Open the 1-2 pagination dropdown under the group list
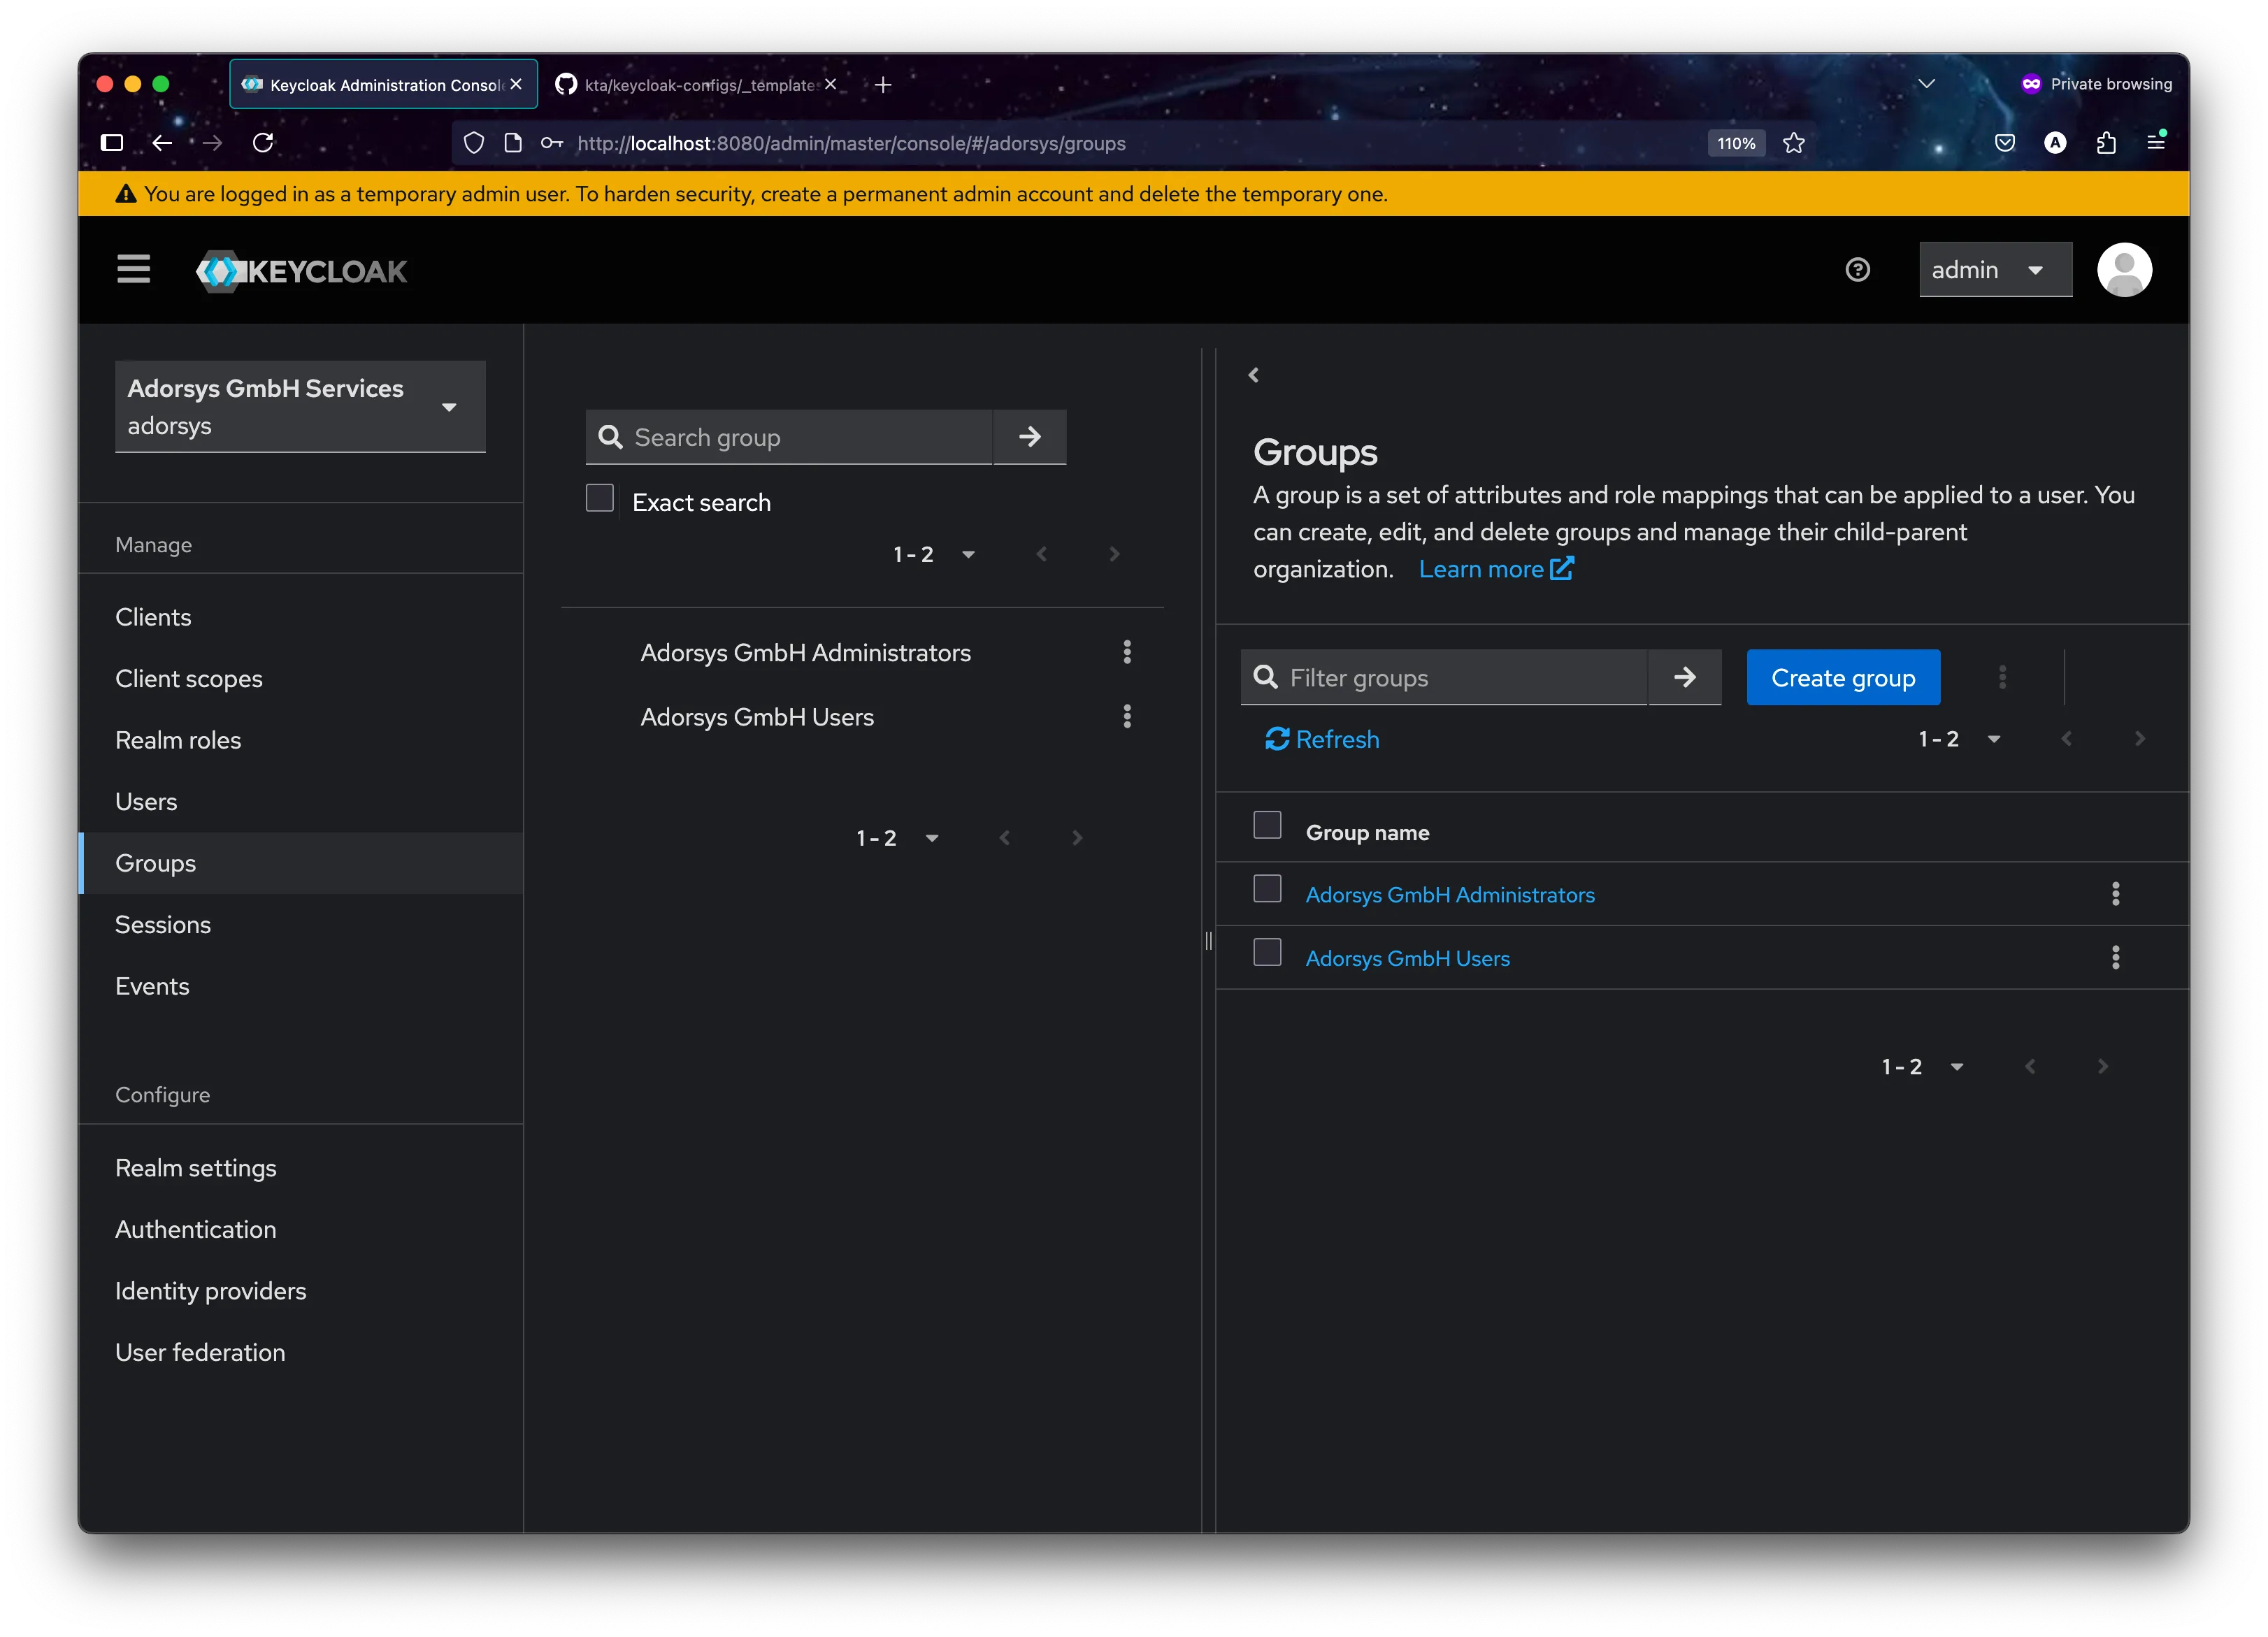The width and height of the screenshot is (2268, 1637). coord(897,838)
